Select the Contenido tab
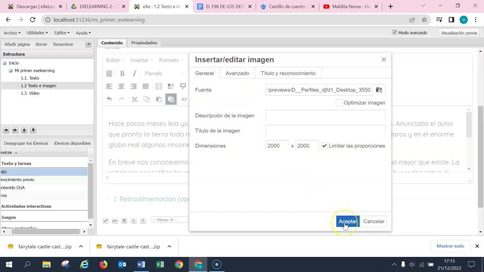 (112, 43)
